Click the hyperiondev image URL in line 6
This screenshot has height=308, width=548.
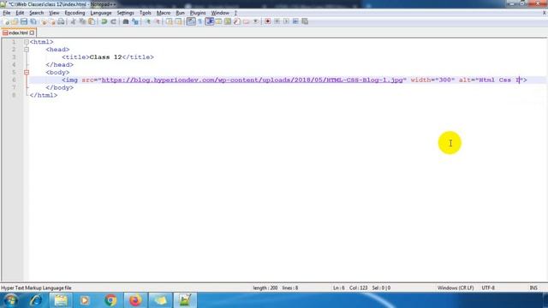pos(252,80)
